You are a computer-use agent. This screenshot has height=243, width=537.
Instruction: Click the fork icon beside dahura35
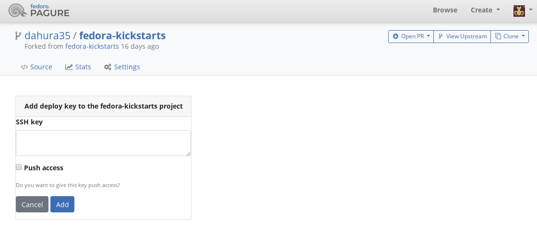point(18,35)
